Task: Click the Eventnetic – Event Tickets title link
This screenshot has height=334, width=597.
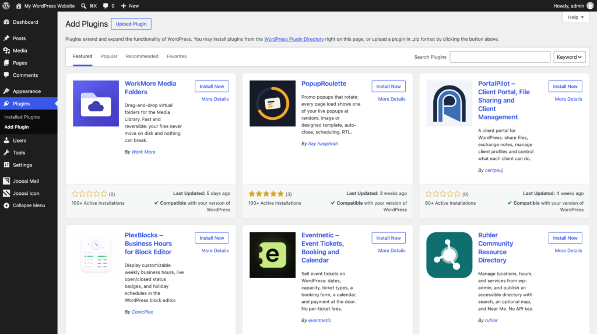Action: click(x=322, y=248)
